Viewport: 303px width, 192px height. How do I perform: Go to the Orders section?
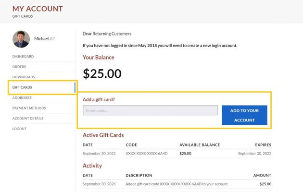pyautogui.click(x=19, y=67)
